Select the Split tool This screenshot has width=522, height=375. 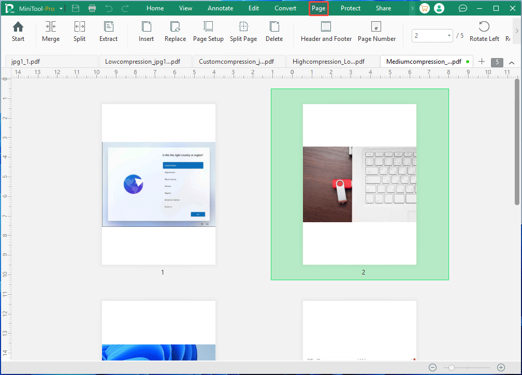click(x=79, y=31)
